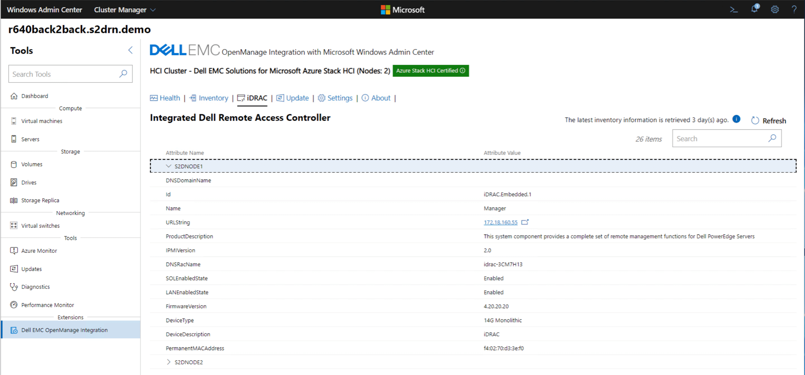This screenshot has height=375, width=805.
Task: Click the Dell EMC OpenManage Integration icon
Action: pos(14,330)
